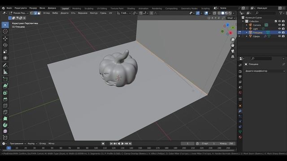Select the Add Cube tool
The height and width of the screenshot is (161, 287).
(x=5, y=79)
